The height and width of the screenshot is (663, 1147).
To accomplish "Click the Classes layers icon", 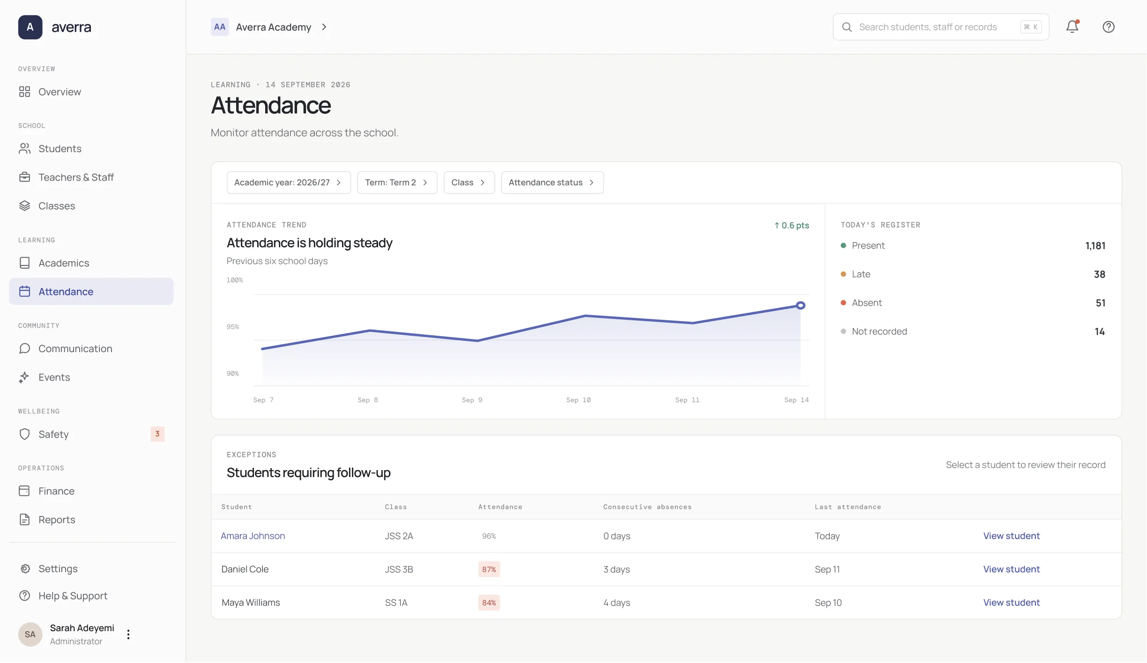I will (x=24, y=206).
